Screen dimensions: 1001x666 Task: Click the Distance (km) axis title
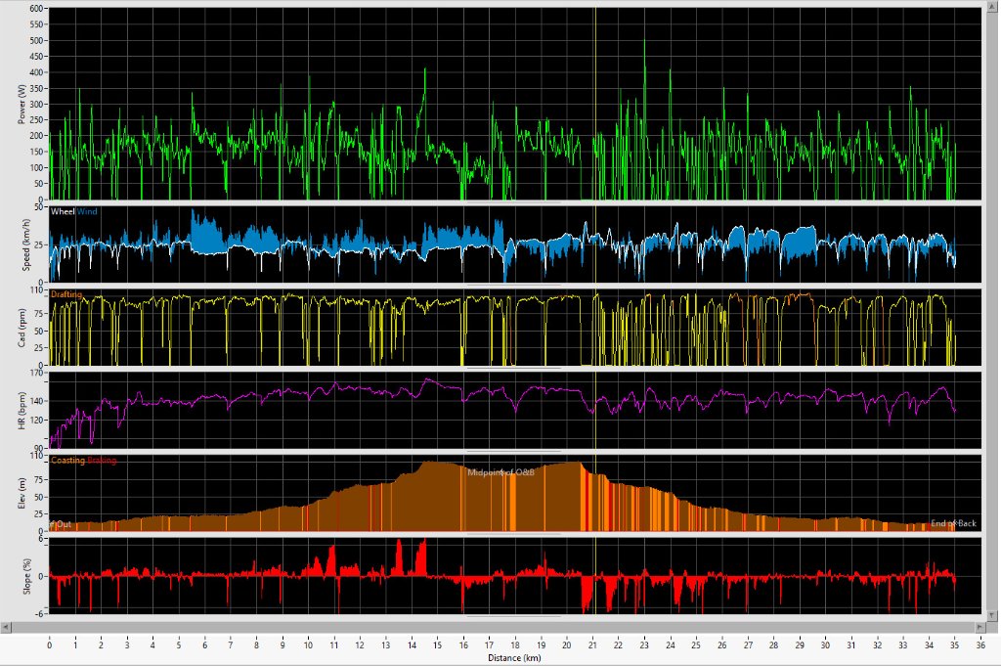click(515, 658)
